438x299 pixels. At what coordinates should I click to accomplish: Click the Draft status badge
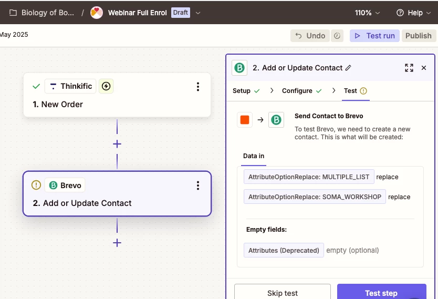(181, 13)
